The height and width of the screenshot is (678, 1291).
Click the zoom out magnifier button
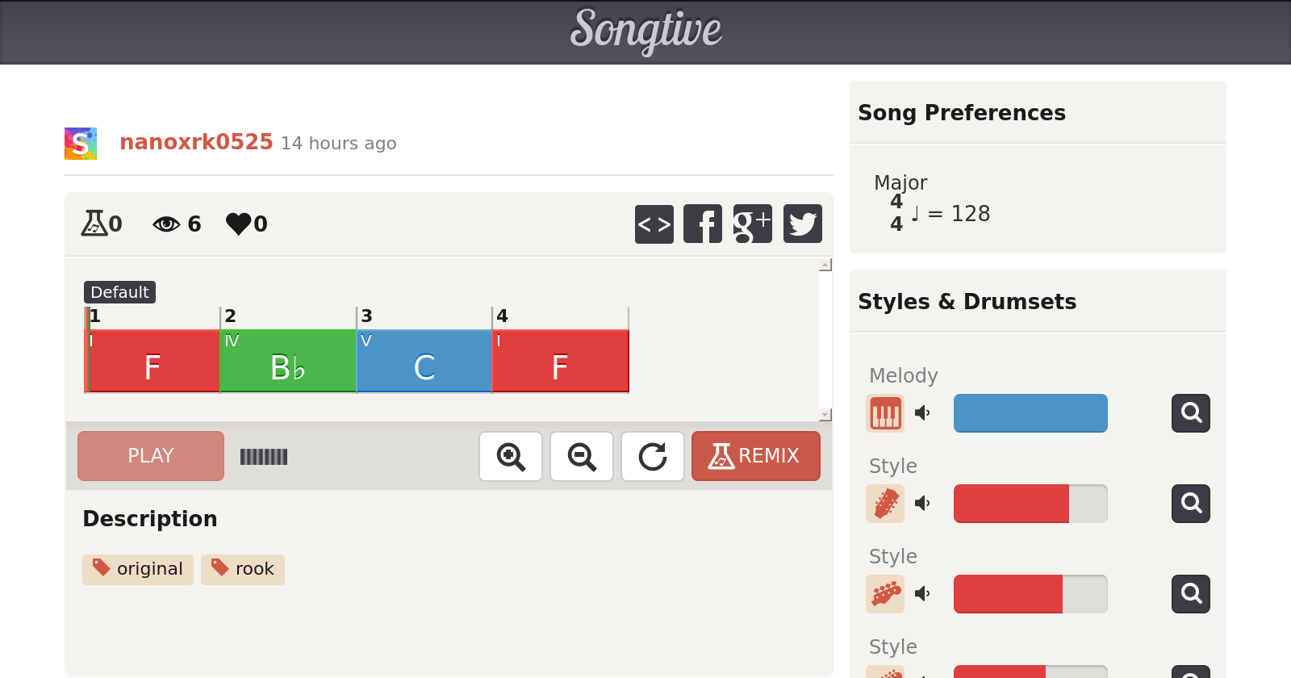(x=582, y=456)
